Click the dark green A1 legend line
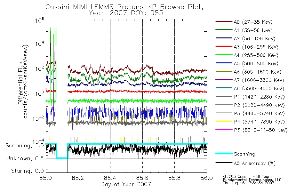The height and width of the screenshot is (192, 304). click(224, 30)
